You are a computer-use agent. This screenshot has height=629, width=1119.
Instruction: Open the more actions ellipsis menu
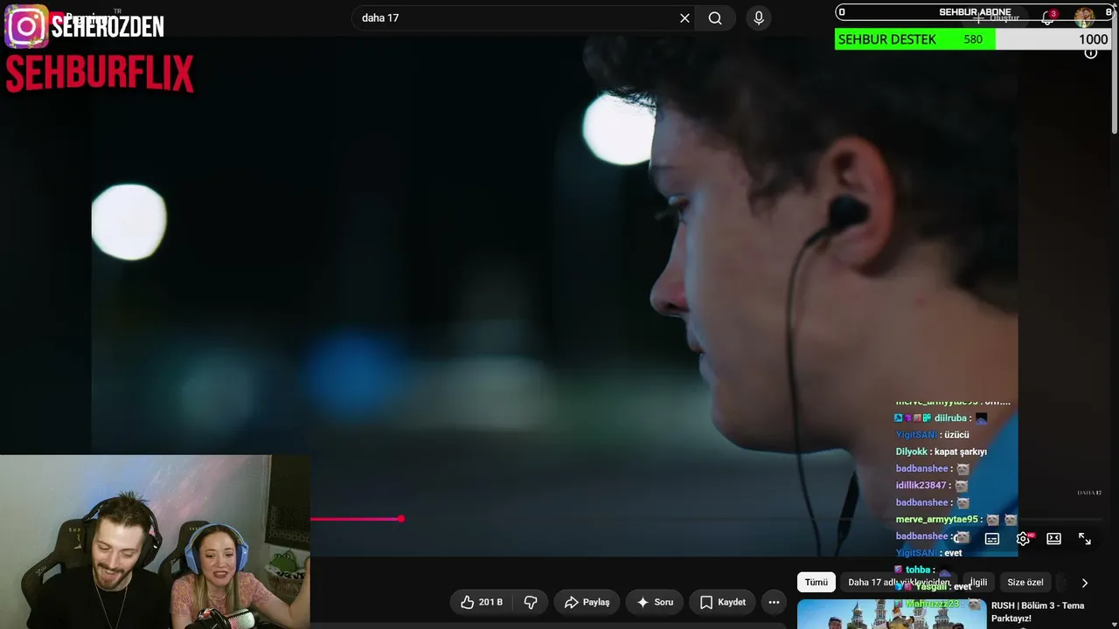tap(774, 602)
